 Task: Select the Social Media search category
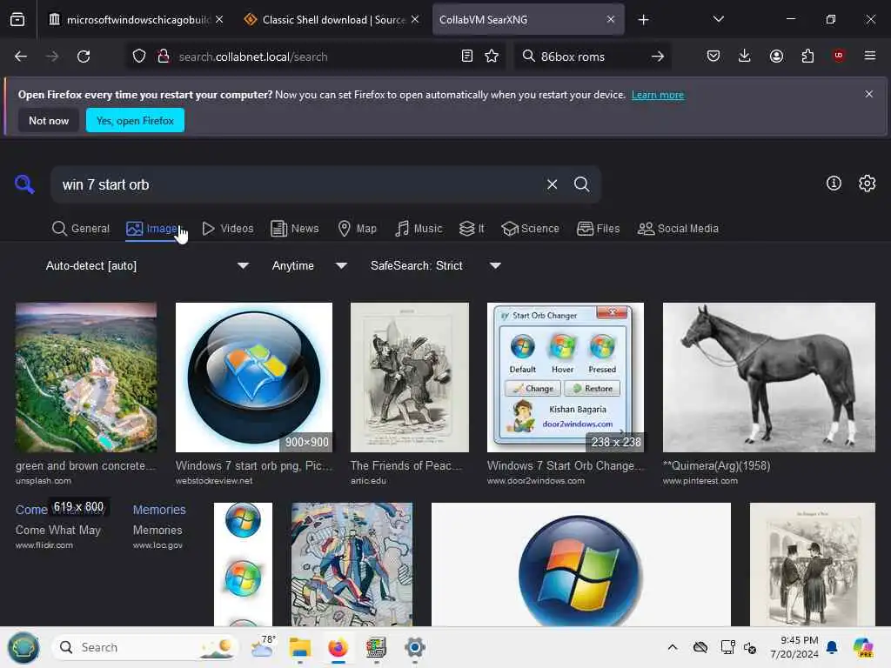(x=678, y=229)
